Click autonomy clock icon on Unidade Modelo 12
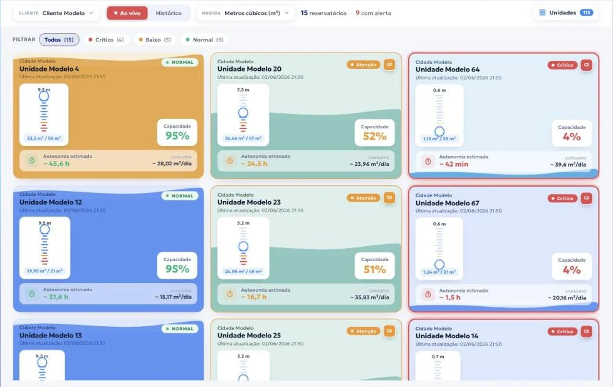This screenshot has height=387, width=613. point(32,293)
